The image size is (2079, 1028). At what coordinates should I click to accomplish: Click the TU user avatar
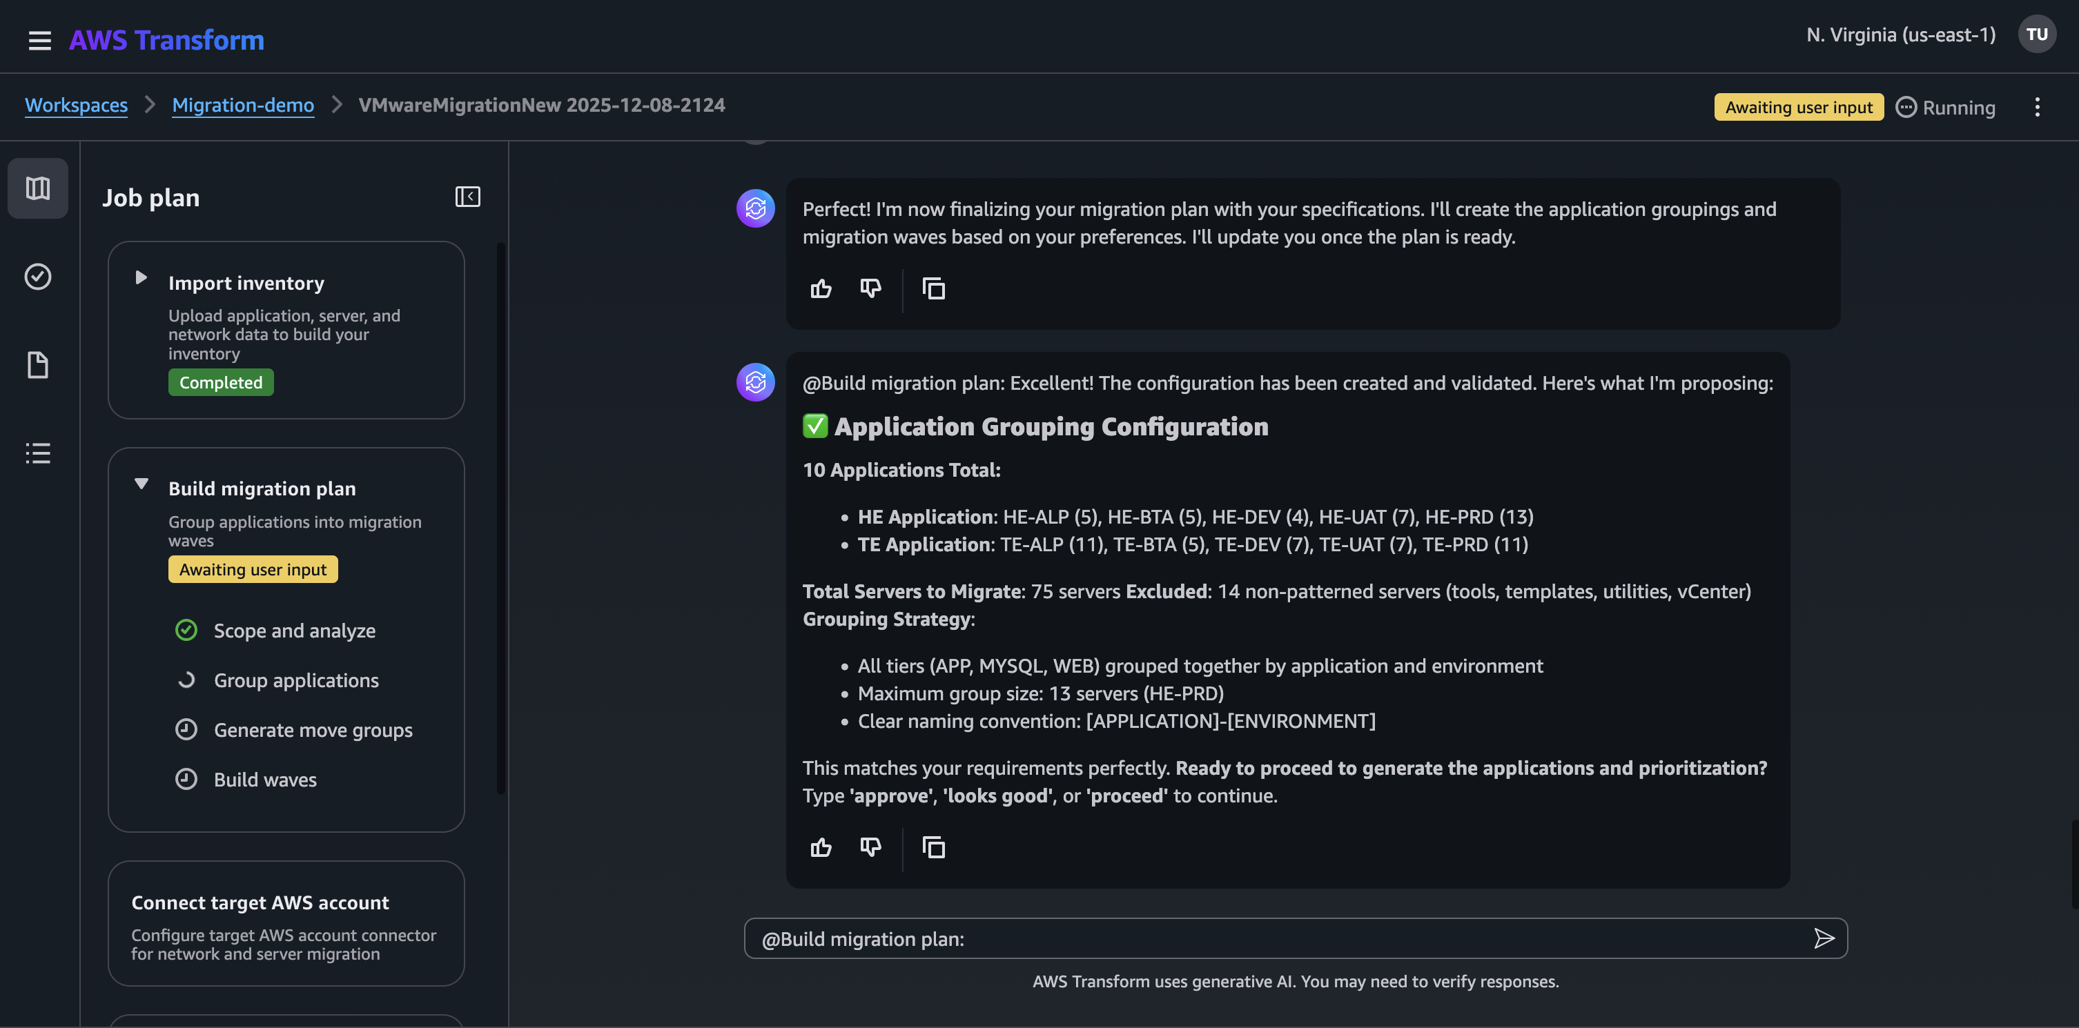[2037, 34]
